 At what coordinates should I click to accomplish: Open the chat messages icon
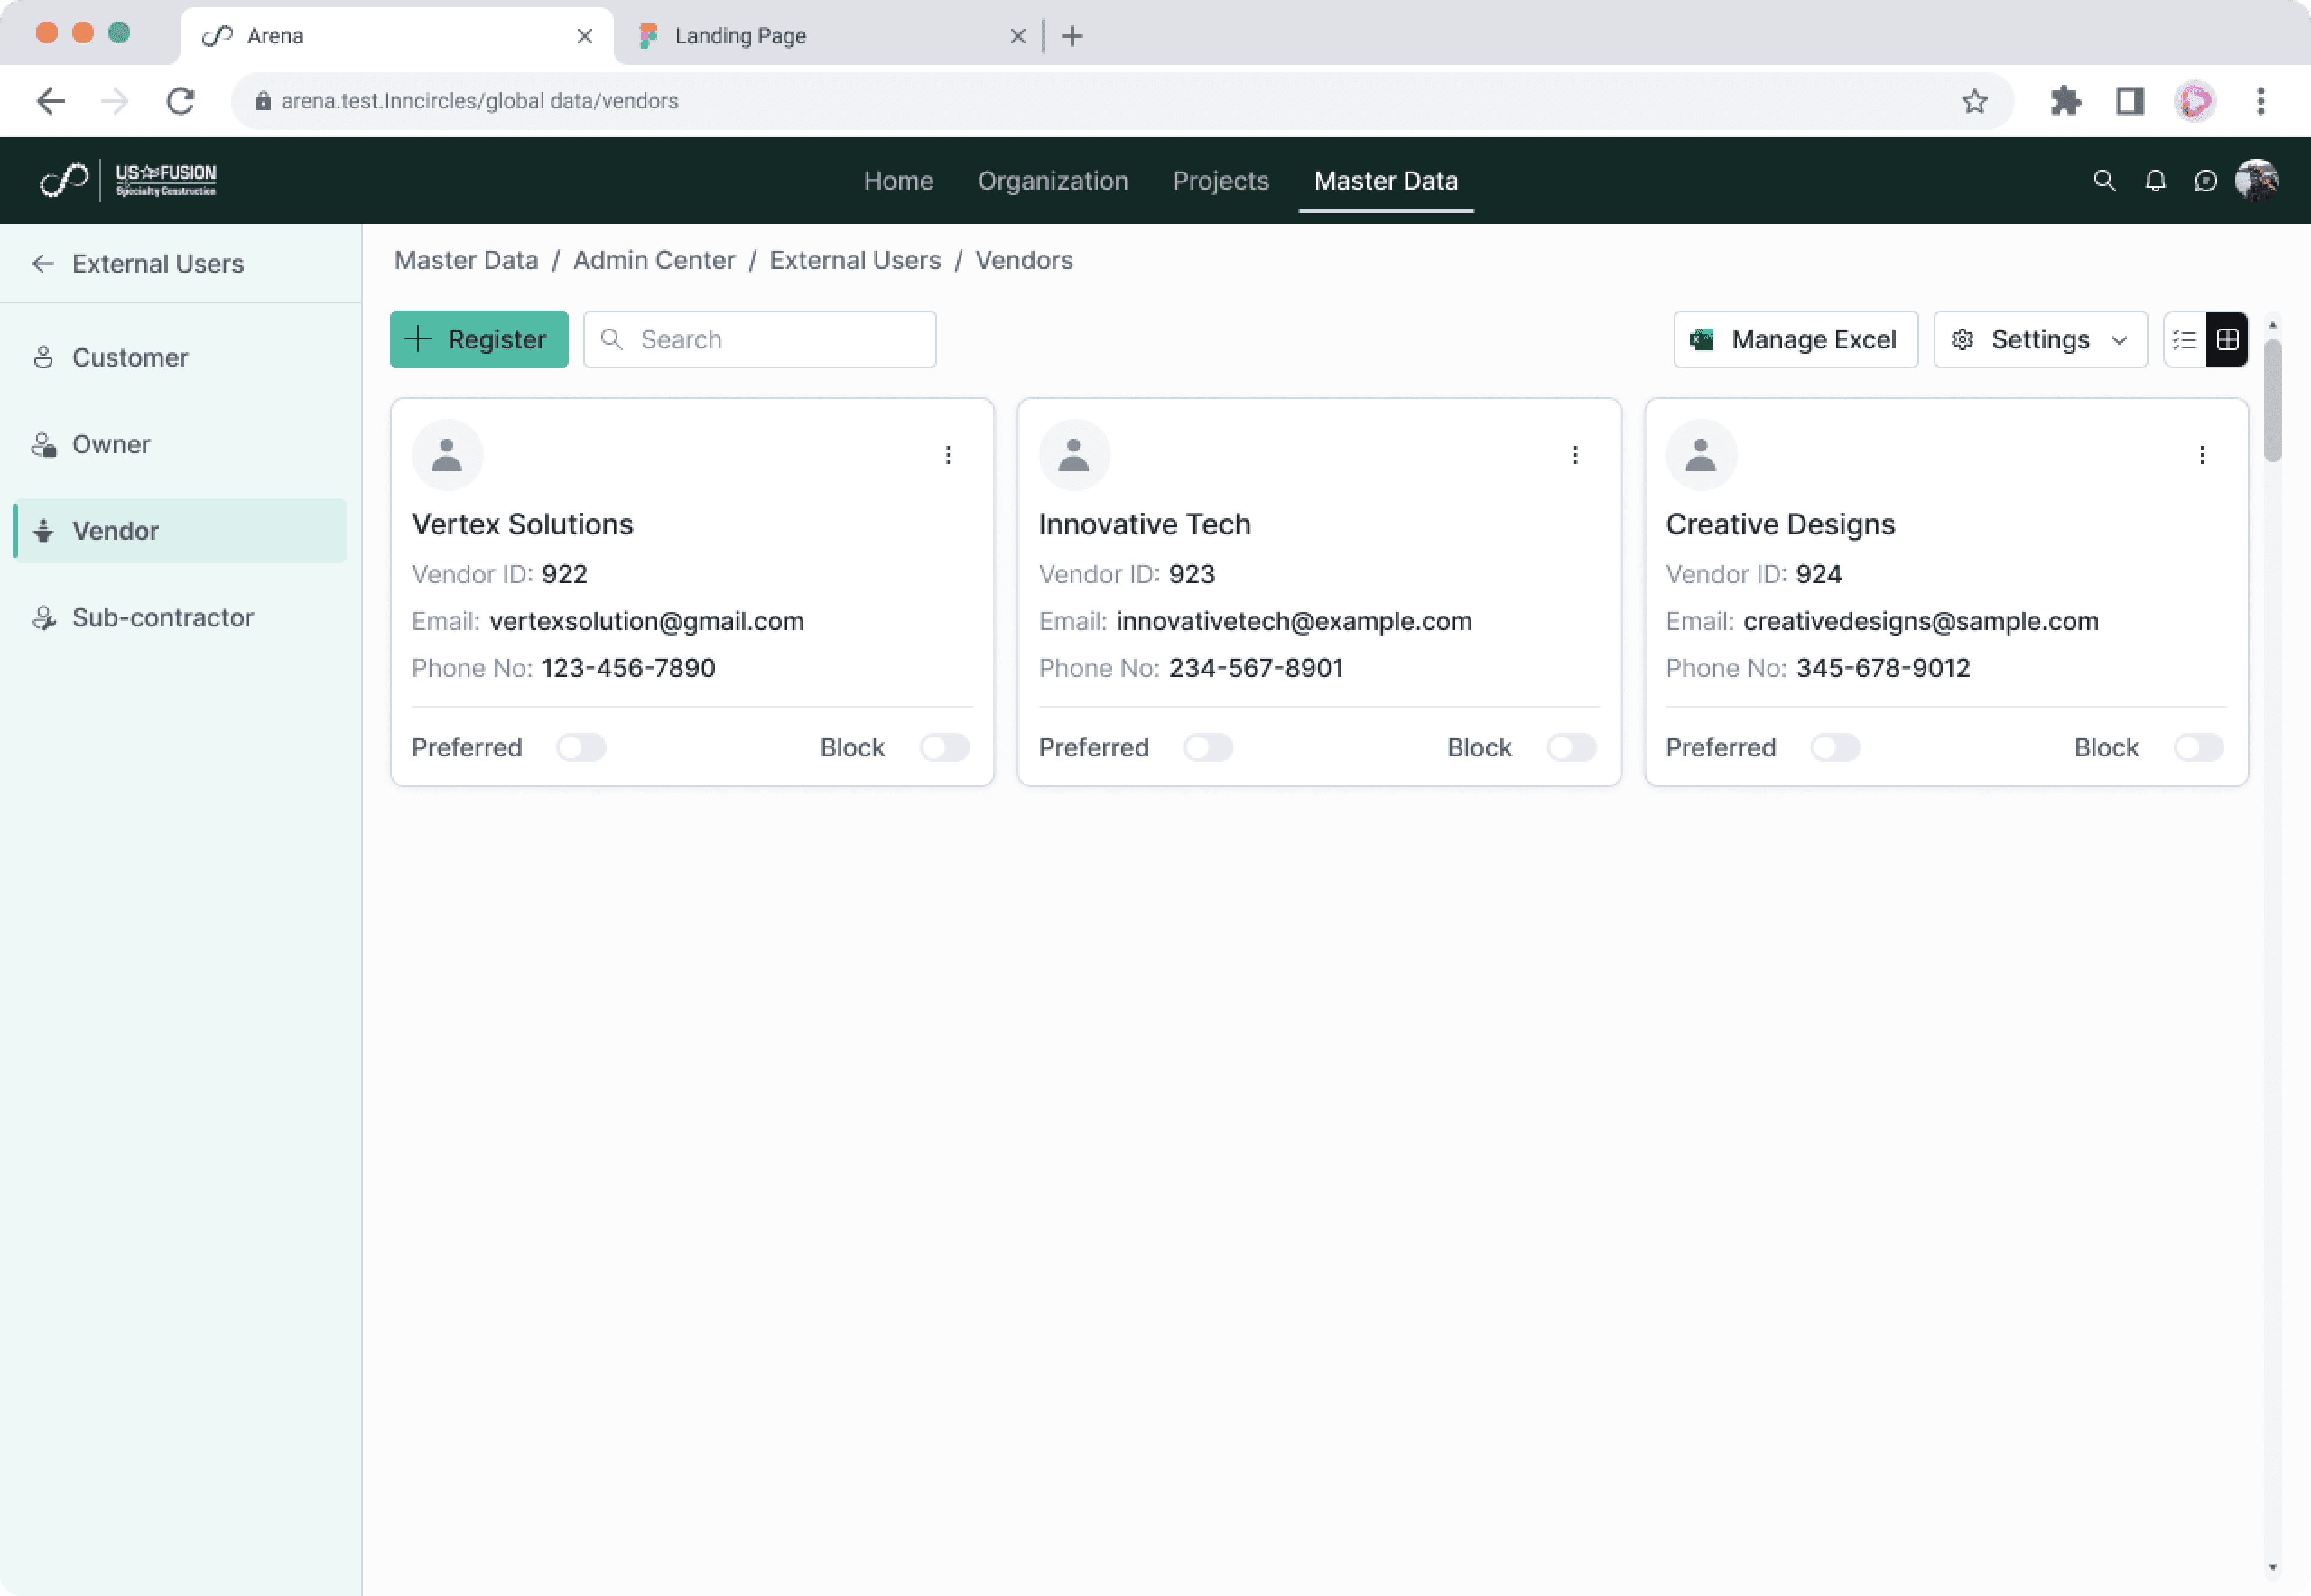[x=2205, y=181]
